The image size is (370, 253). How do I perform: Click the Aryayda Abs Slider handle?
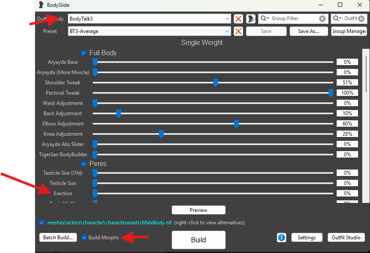(95, 144)
